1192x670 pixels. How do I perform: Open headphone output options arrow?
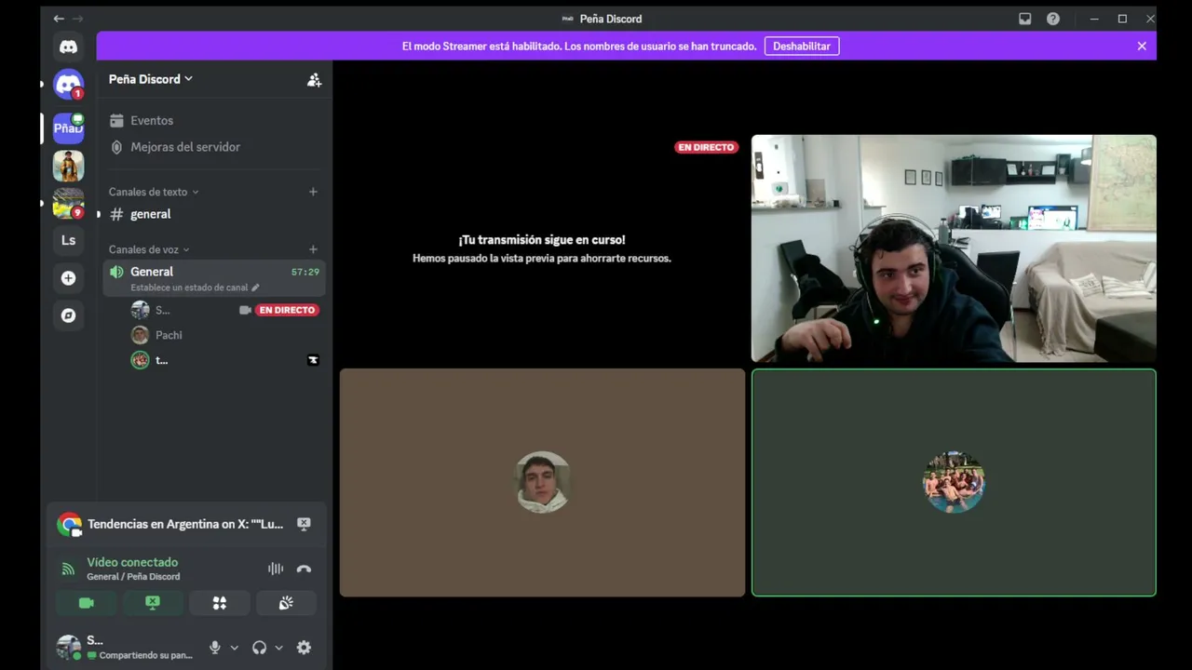[x=278, y=648]
